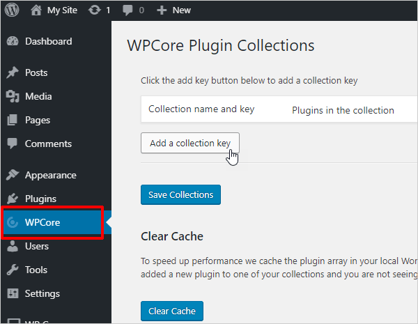Click the 'Collection name and key' column header
Viewport: 418px width, 324px height.
201,109
